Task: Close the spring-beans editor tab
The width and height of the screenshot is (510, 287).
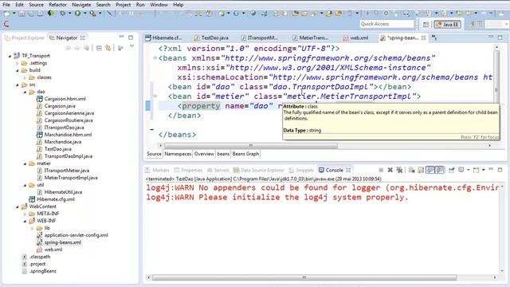Action: (x=423, y=37)
